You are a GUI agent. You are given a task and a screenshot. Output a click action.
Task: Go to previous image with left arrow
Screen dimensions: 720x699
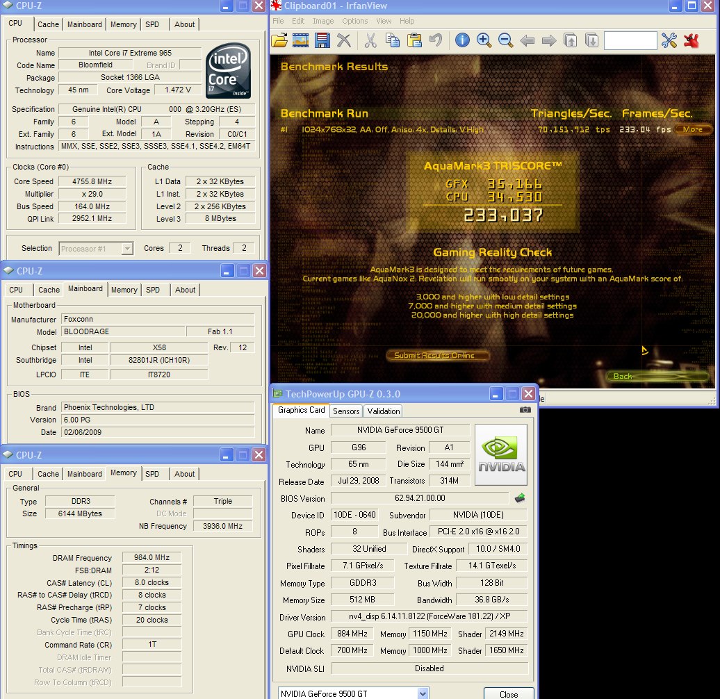pos(527,41)
